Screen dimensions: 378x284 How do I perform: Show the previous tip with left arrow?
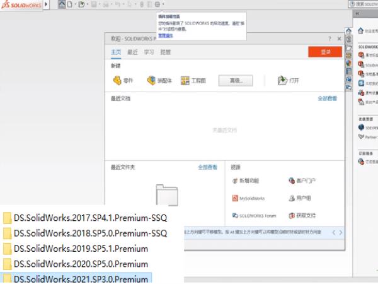tap(334, 232)
